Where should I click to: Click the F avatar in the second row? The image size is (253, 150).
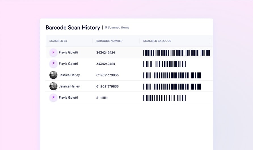[53, 64]
